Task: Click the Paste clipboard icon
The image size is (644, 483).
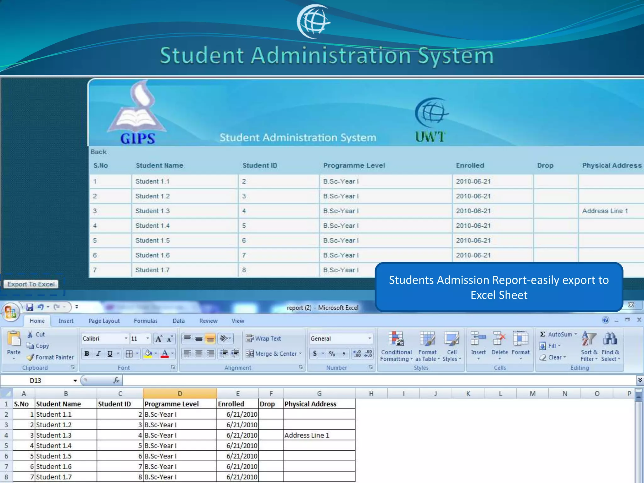Action: [14, 339]
